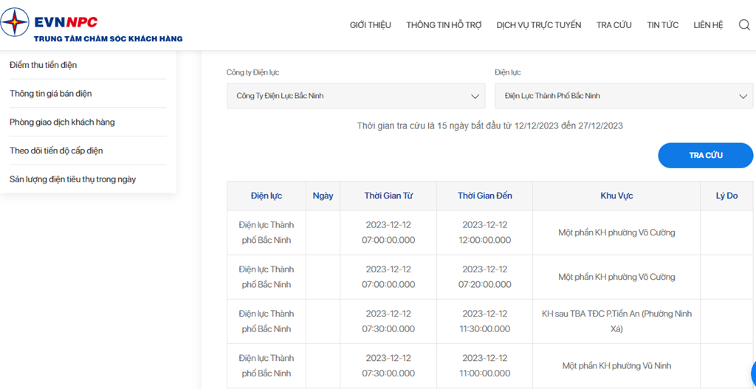Expand the Công ty Điện lực dropdown
This screenshot has height=389, width=756.
pyautogui.click(x=356, y=96)
